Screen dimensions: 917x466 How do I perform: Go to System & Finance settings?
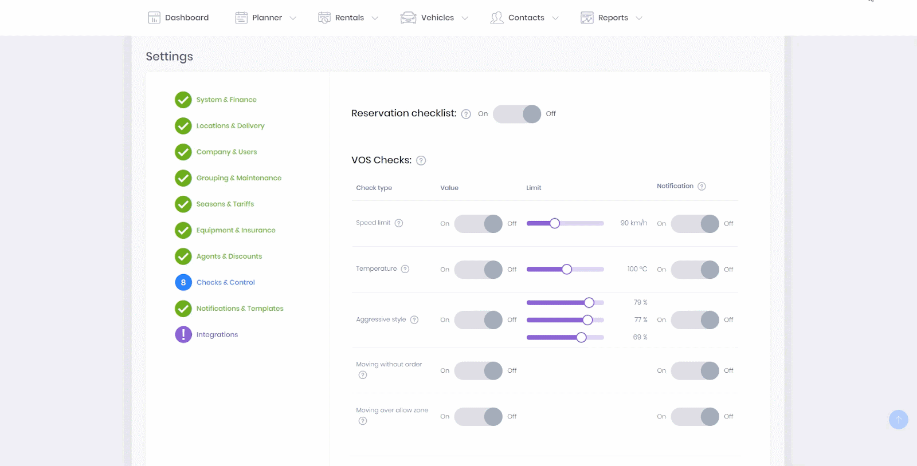click(x=226, y=100)
